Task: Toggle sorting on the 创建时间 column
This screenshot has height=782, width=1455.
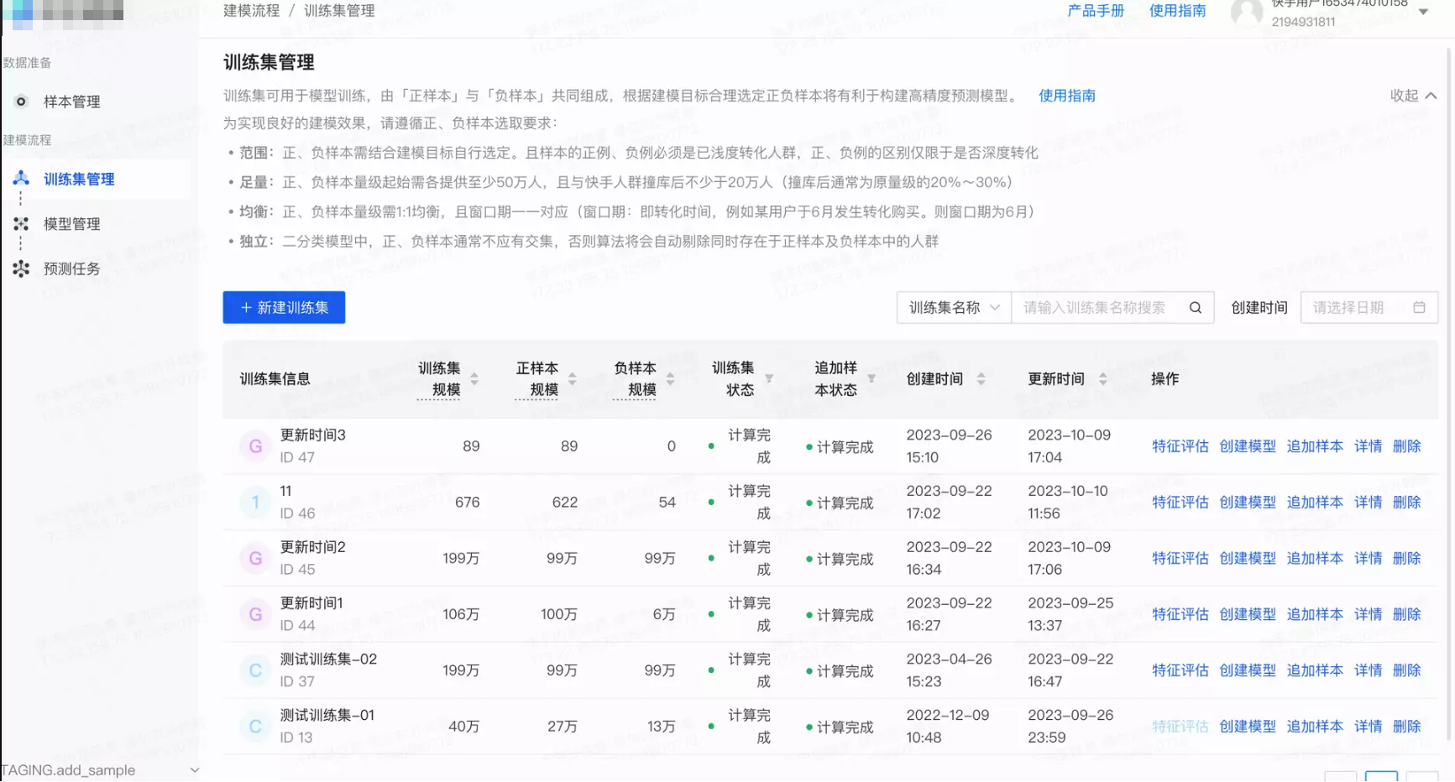Action: [x=982, y=378]
